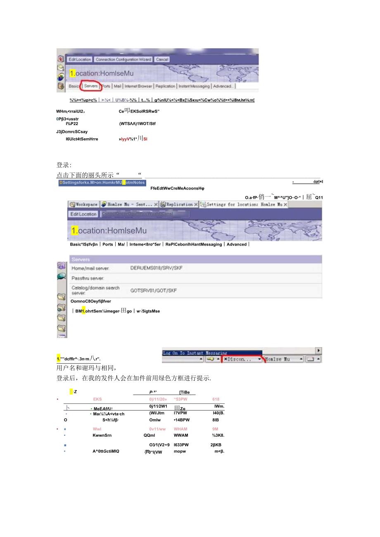Open the mail envelope icon in the top sidebar
380x537 pixels.
(x=60, y=66)
